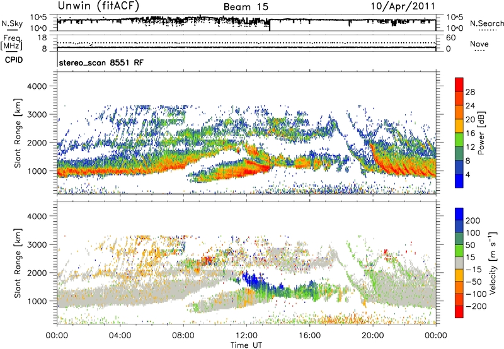The image size is (504, 349).
Task: Pick the gray segment of velocity color bar
Action: pyautogui.click(x=459, y=263)
